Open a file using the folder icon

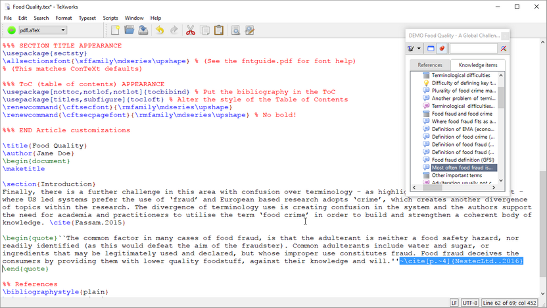[x=129, y=30]
